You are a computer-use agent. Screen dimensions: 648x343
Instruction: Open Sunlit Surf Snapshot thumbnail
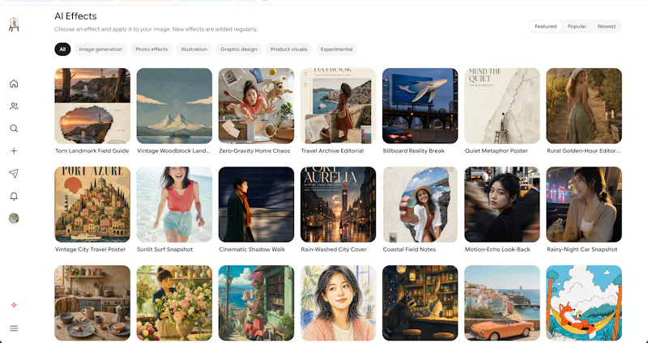[174, 205]
